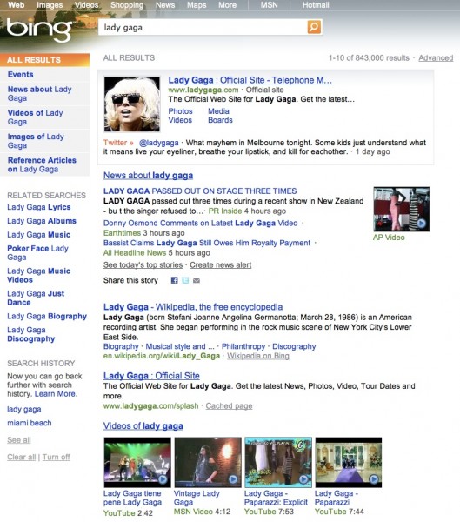Image resolution: width=460 pixels, height=522 pixels.
Task: Open the Videos sublink under official site
Action: (180, 120)
